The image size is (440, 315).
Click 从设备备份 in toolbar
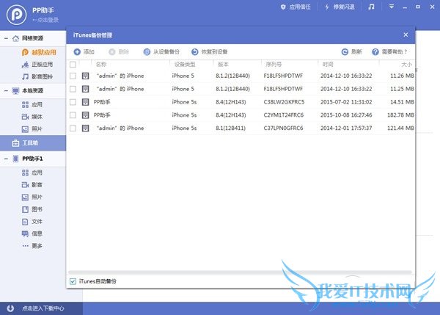161,51
